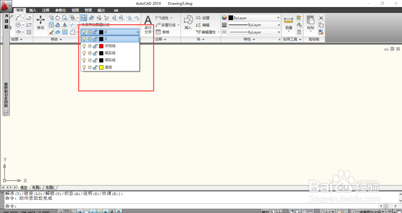
Task: Toggle the lock on the 粗实线 layer
Action: [x=95, y=53]
